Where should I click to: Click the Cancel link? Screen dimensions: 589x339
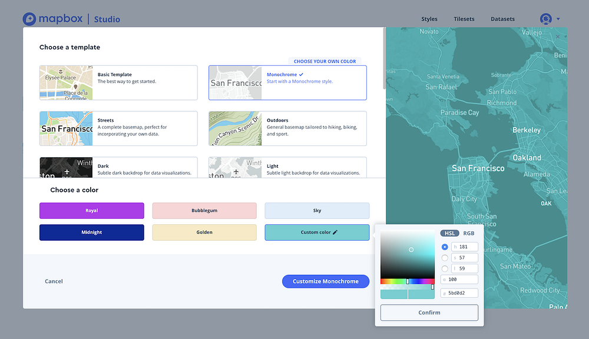click(x=54, y=281)
